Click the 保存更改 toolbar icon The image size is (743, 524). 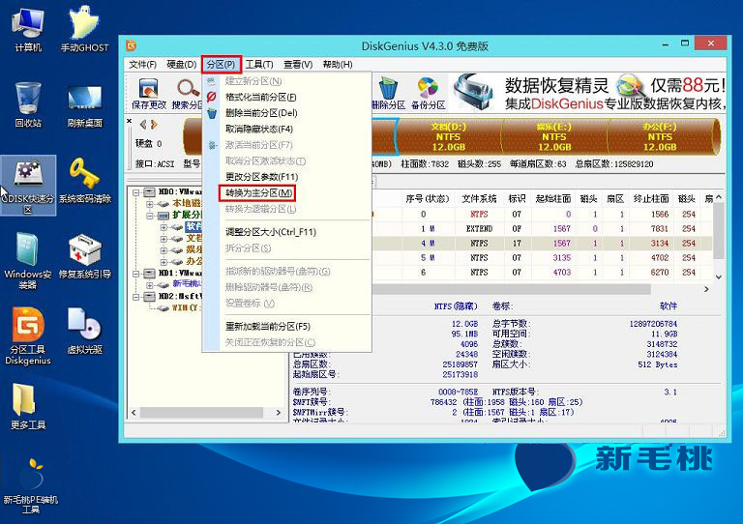pos(149,94)
